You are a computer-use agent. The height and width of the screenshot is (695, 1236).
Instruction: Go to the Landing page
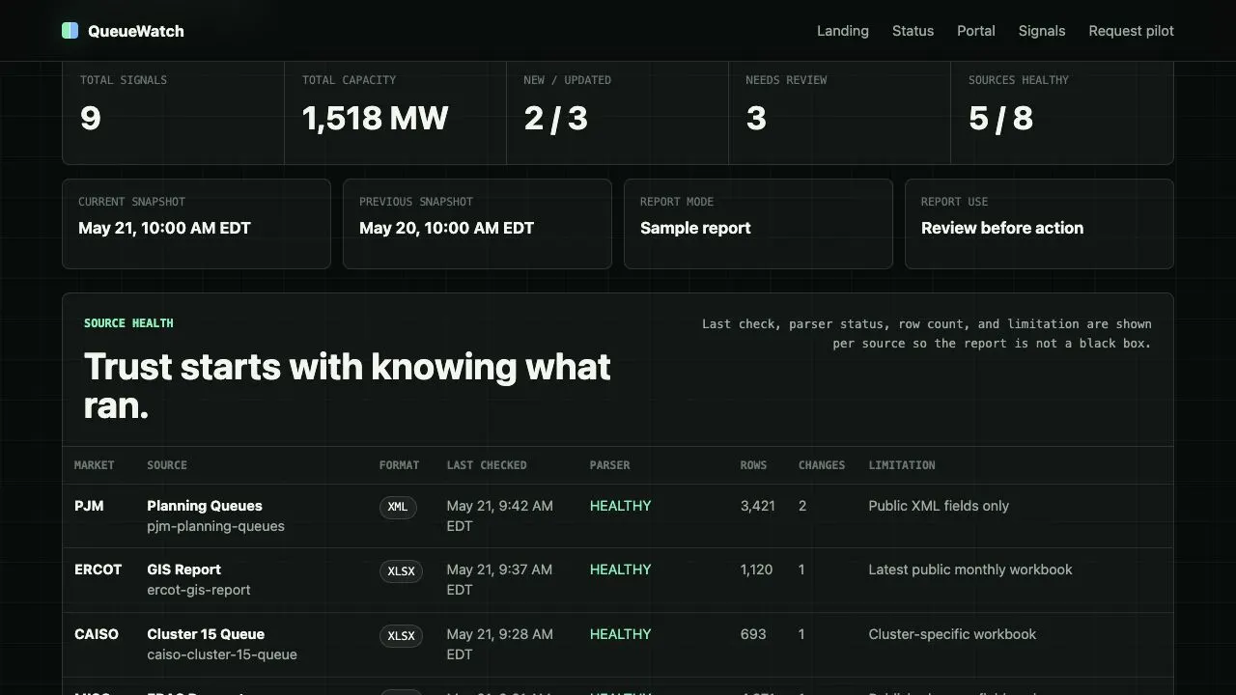pyautogui.click(x=843, y=31)
